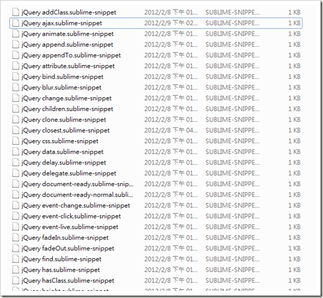Click the file icon for jQuery document-ready.sublime-snip...
This screenshot has height=298, width=323.
16,184
